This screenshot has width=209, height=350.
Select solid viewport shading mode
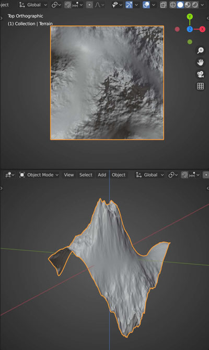pos(180,5)
